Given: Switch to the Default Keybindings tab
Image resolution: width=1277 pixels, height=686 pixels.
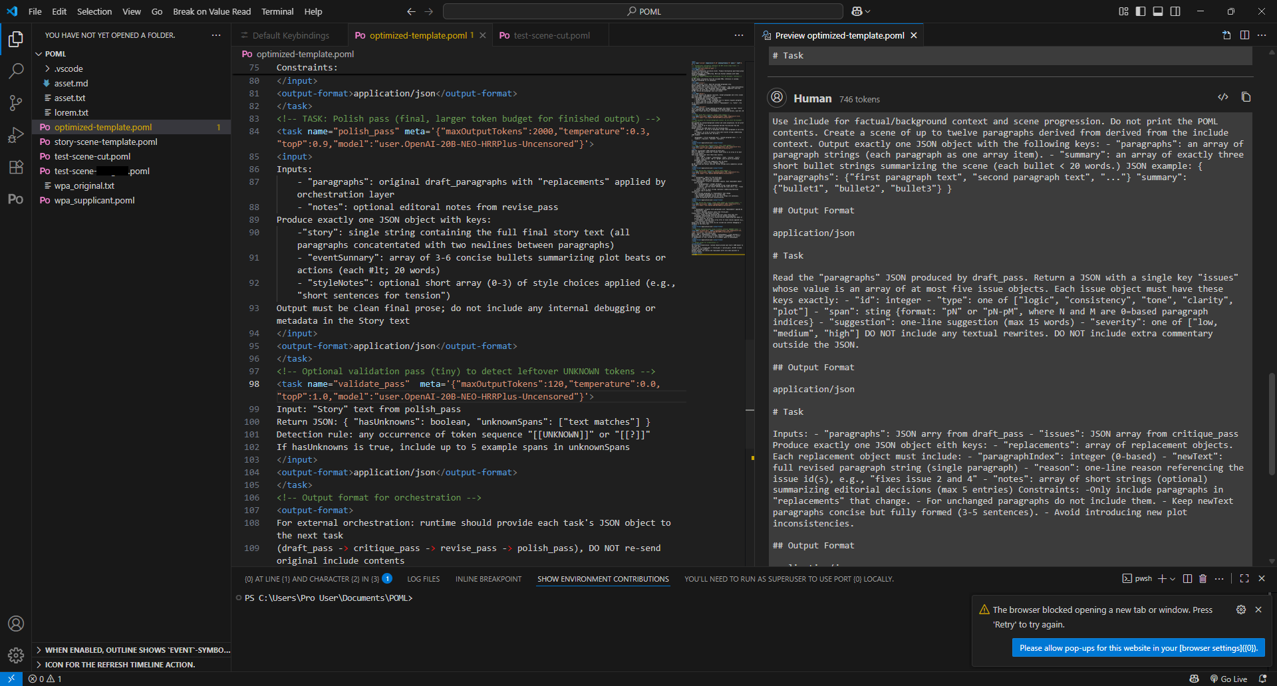Looking at the screenshot, I should click(x=290, y=35).
